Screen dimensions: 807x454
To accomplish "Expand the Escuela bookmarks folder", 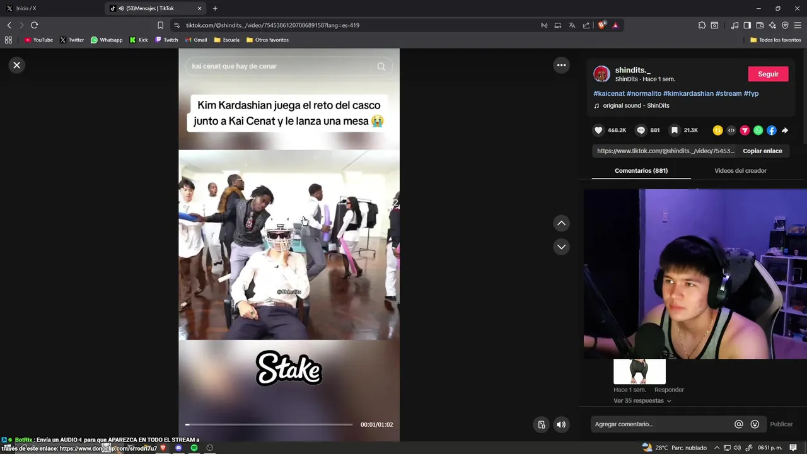I will pyautogui.click(x=227, y=40).
